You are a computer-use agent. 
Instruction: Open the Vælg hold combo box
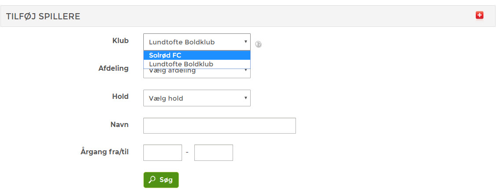coord(197,98)
